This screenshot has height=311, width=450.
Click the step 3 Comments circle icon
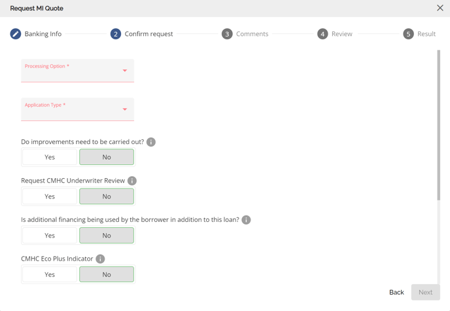227,34
